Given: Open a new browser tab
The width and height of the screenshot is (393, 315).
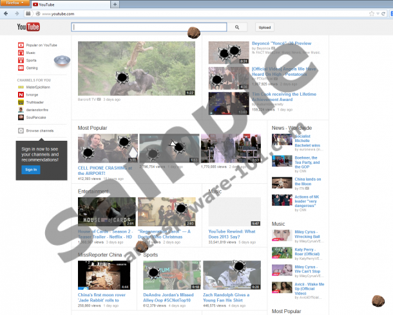Looking at the screenshot, I should [x=115, y=4].
